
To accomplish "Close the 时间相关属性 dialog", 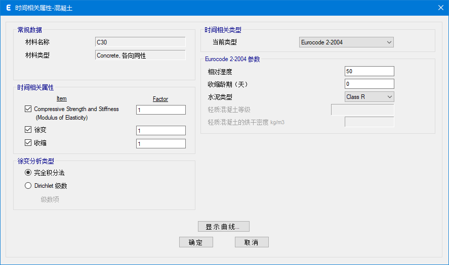I will [441, 8].
